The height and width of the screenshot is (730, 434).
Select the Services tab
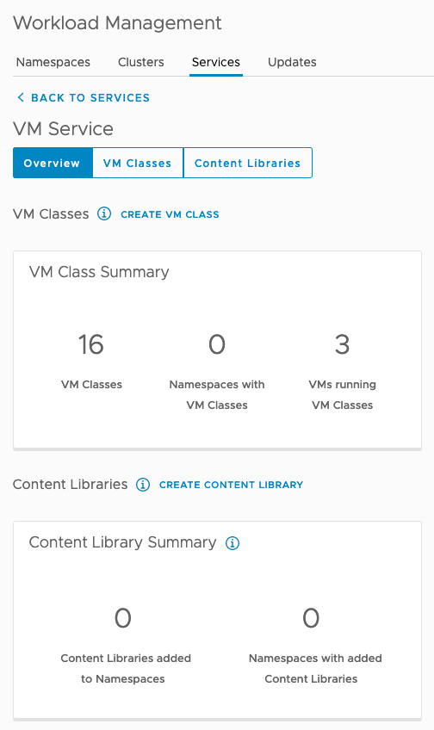(x=216, y=62)
